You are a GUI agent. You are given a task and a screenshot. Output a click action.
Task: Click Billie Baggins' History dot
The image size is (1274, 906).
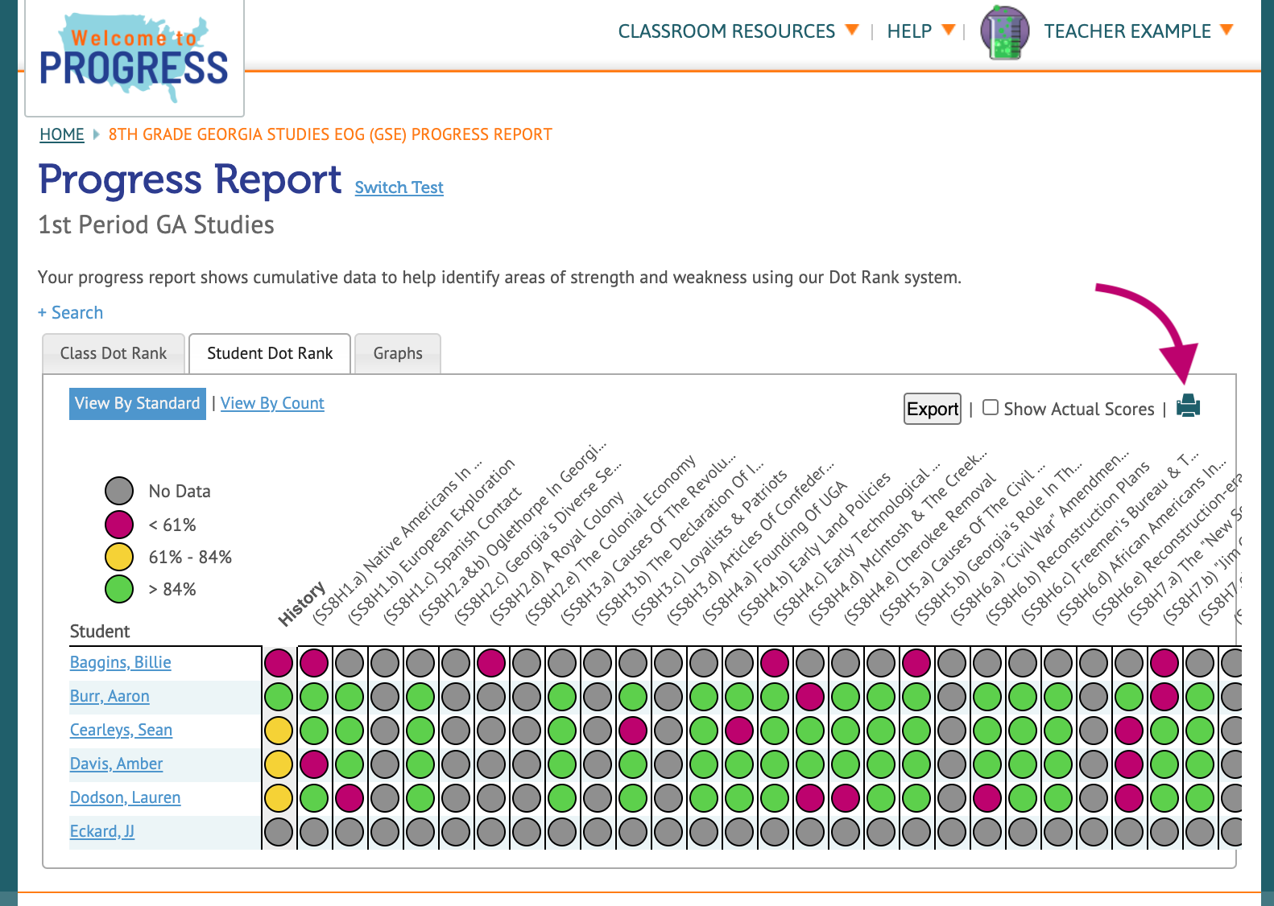coord(279,663)
